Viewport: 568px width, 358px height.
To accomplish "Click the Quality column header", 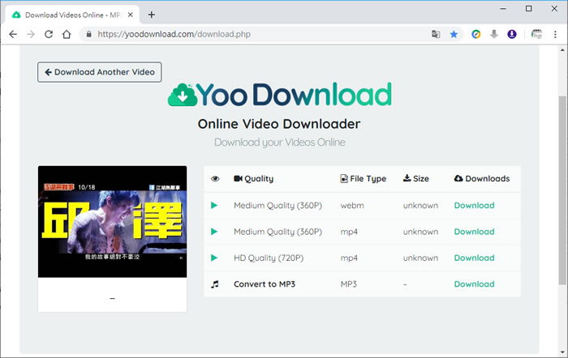I will coord(253,179).
